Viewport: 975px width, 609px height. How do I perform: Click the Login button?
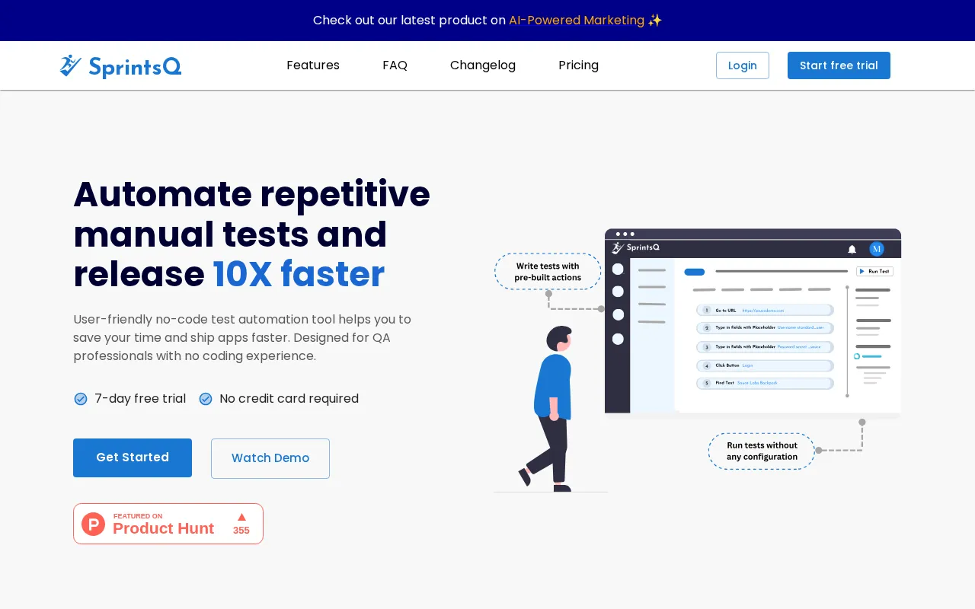[x=743, y=65]
